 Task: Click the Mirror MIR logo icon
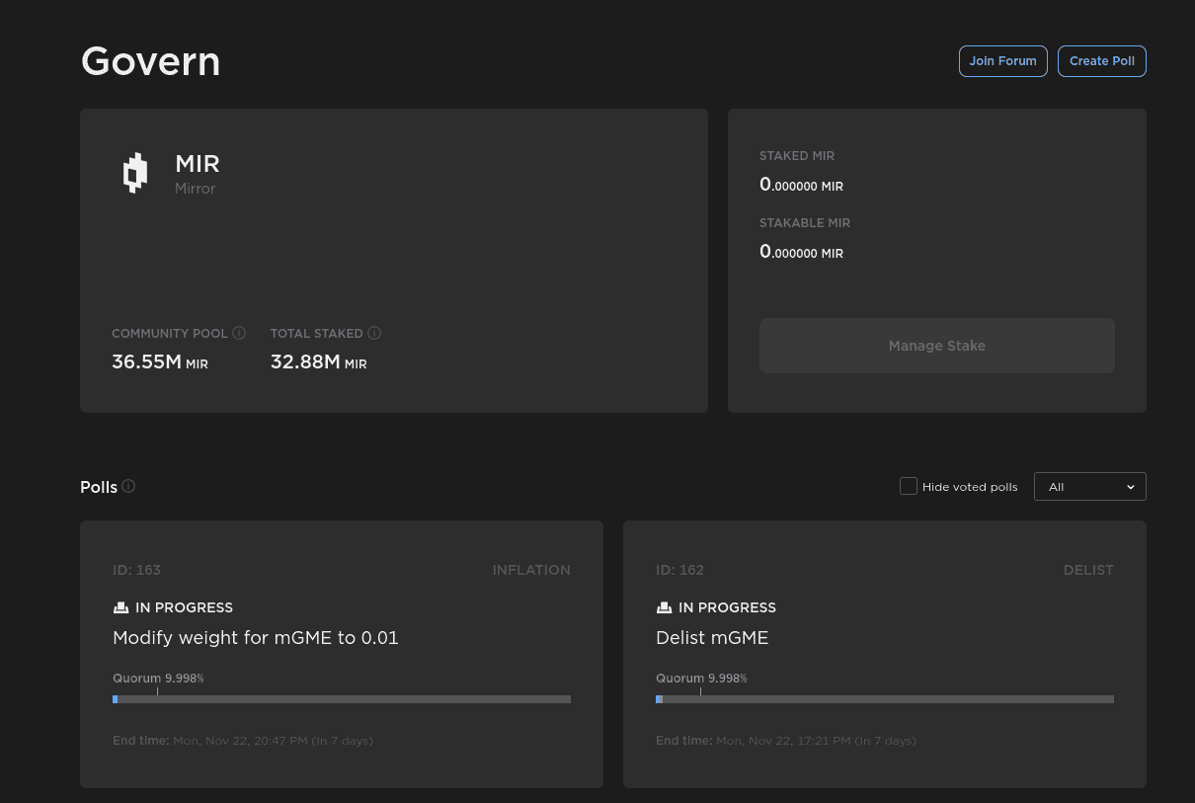[x=135, y=172]
